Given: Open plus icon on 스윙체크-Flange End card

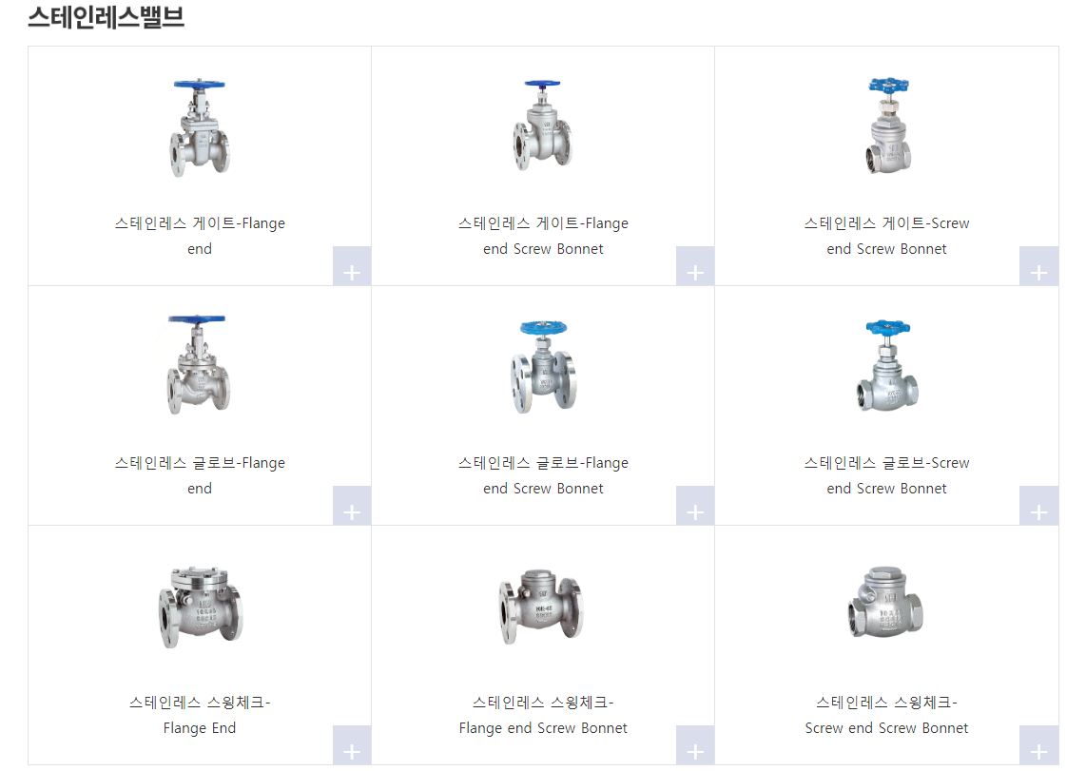Looking at the screenshot, I should click(352, 744).
